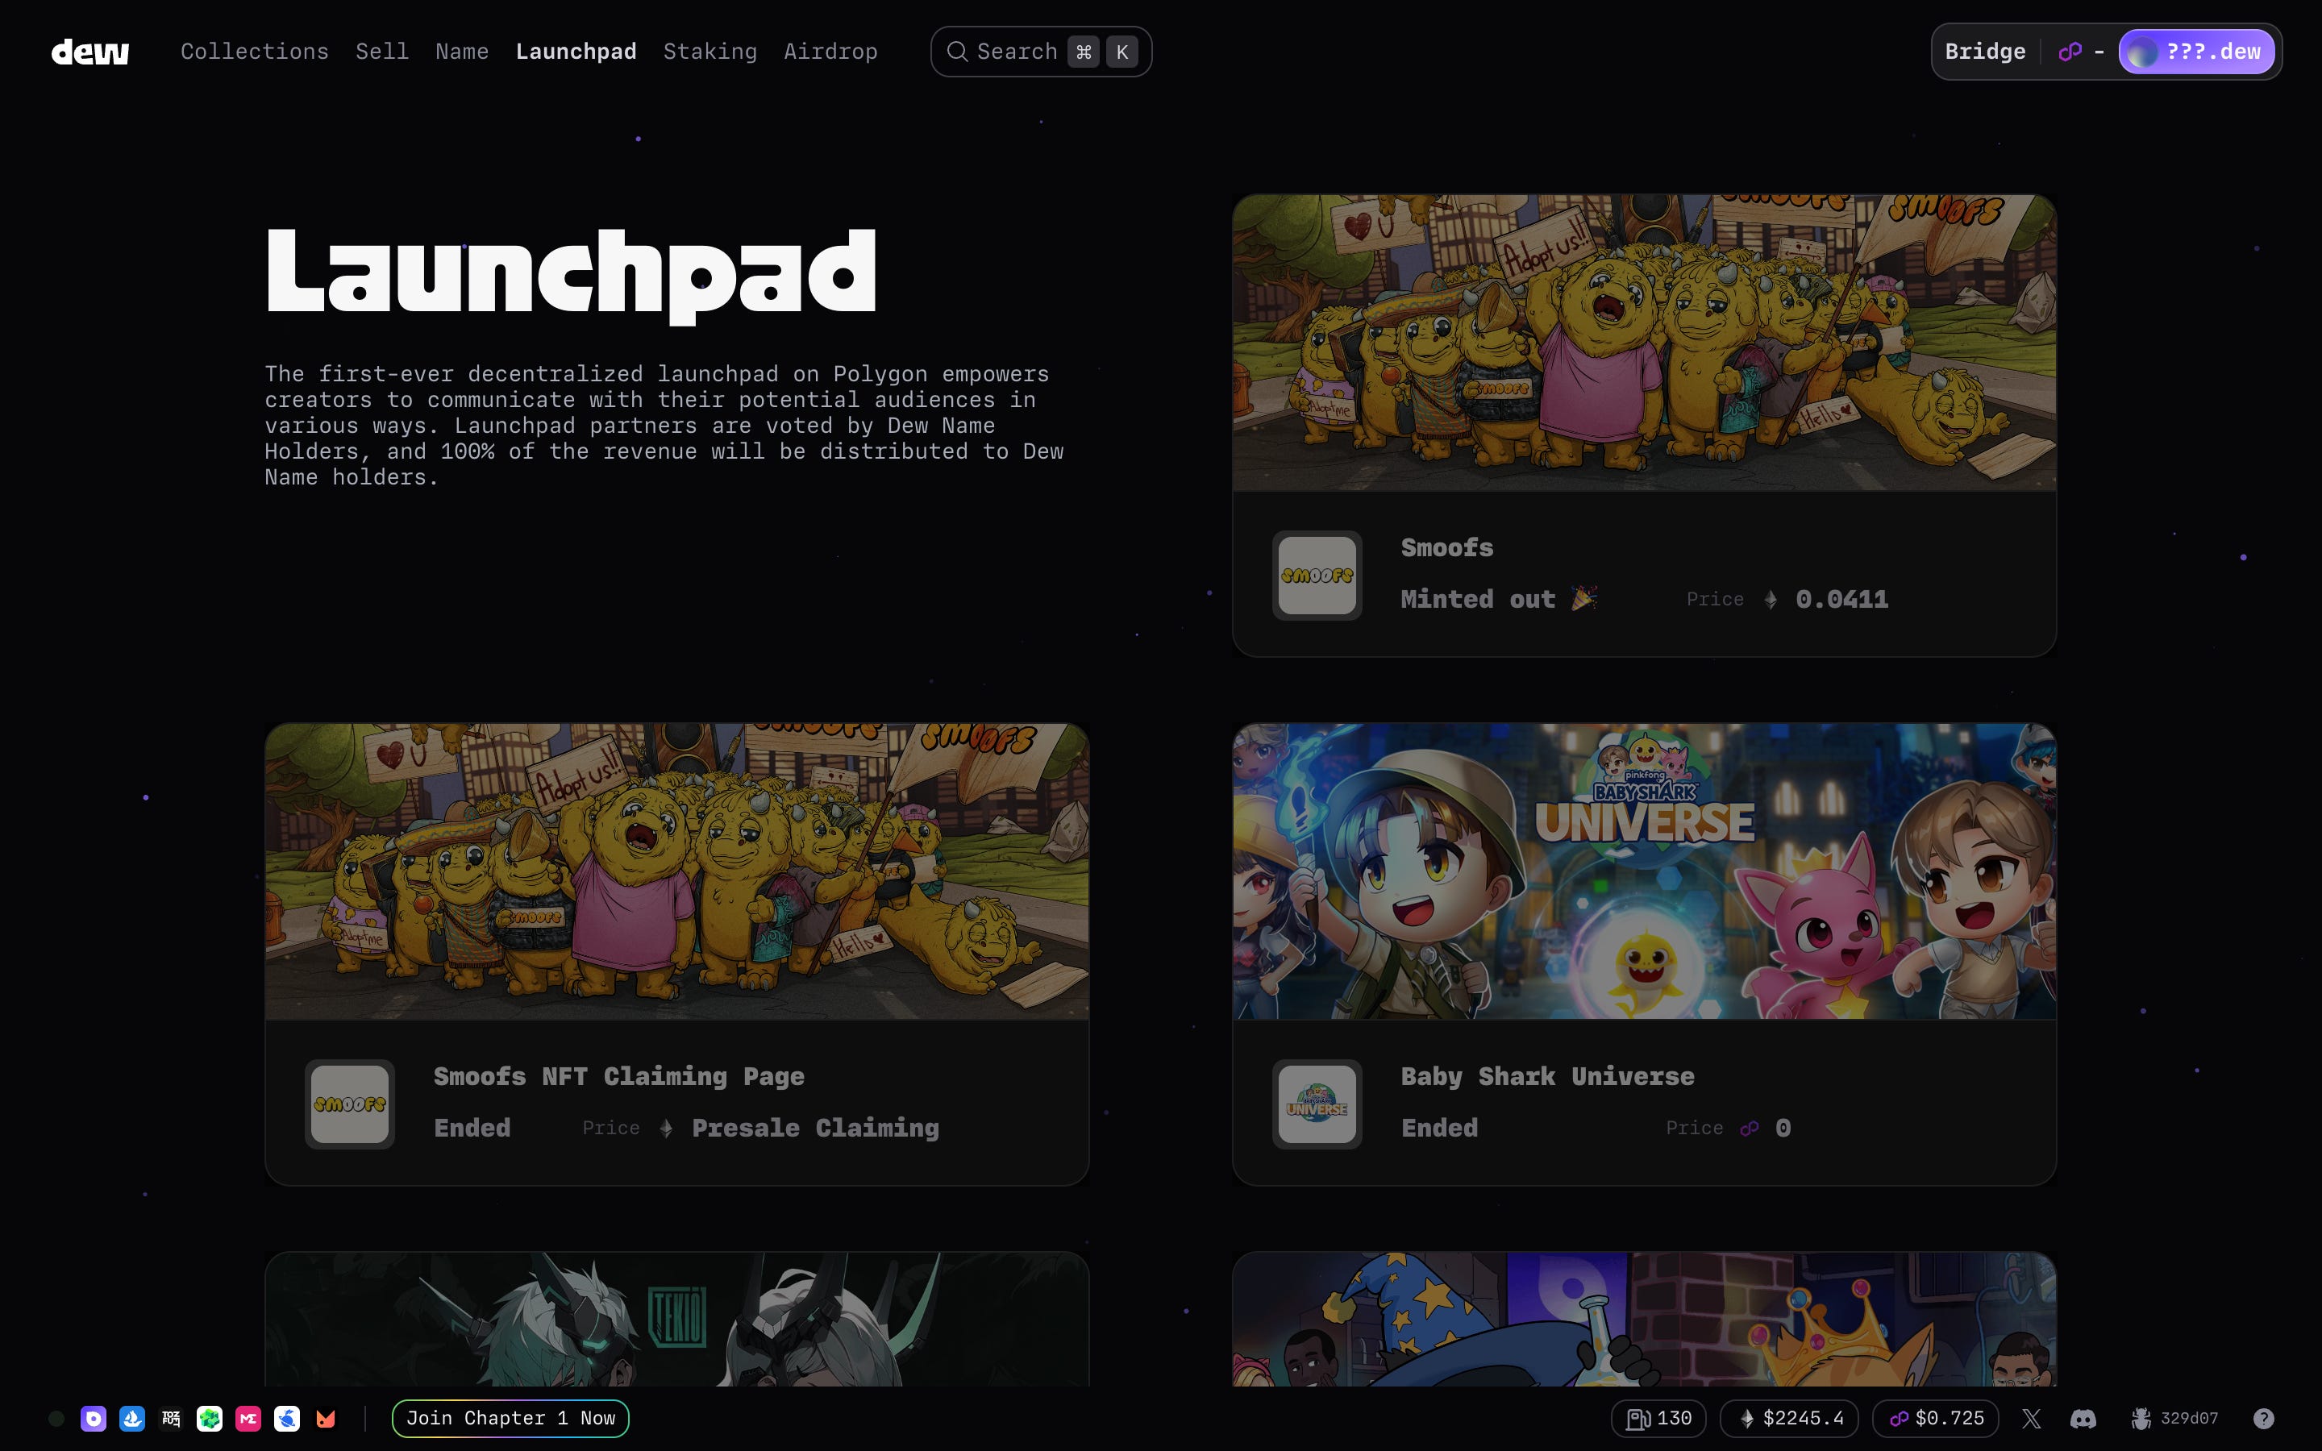The height and width of the screenshot is (1451, 2322).
Task: Open the Polygon balance selector beside Bridge
Action: click(2080, 52)
